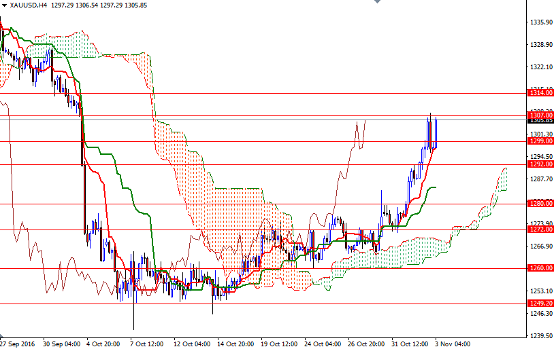Click the 1322.10 value on price axis
The image size is (554, 349).
point(540,67)
